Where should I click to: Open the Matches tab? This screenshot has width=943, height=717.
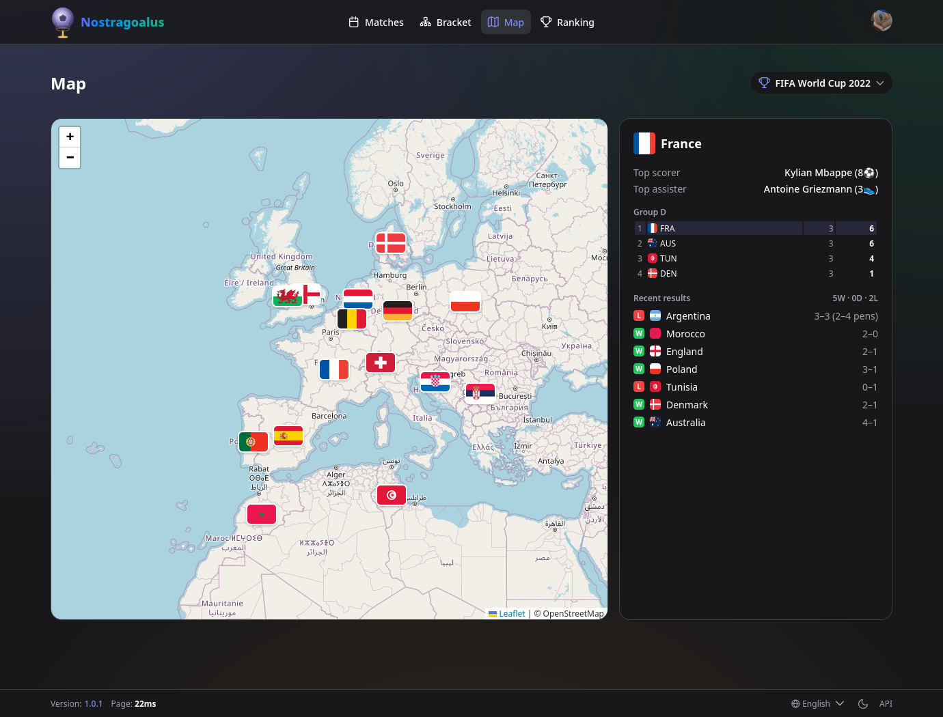coord(376,23)
